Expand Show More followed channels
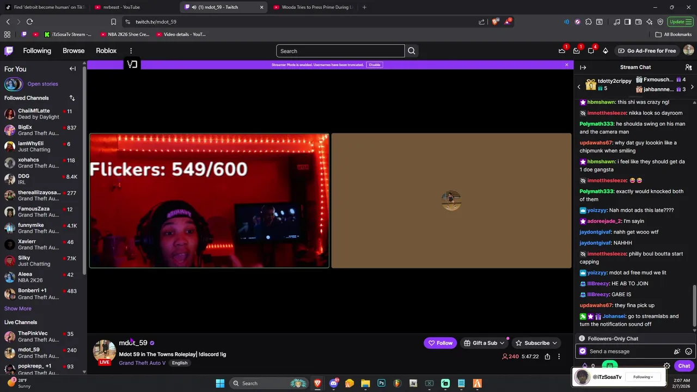The image size is (697, 392). pyautogui.click(x=18, y=308)
